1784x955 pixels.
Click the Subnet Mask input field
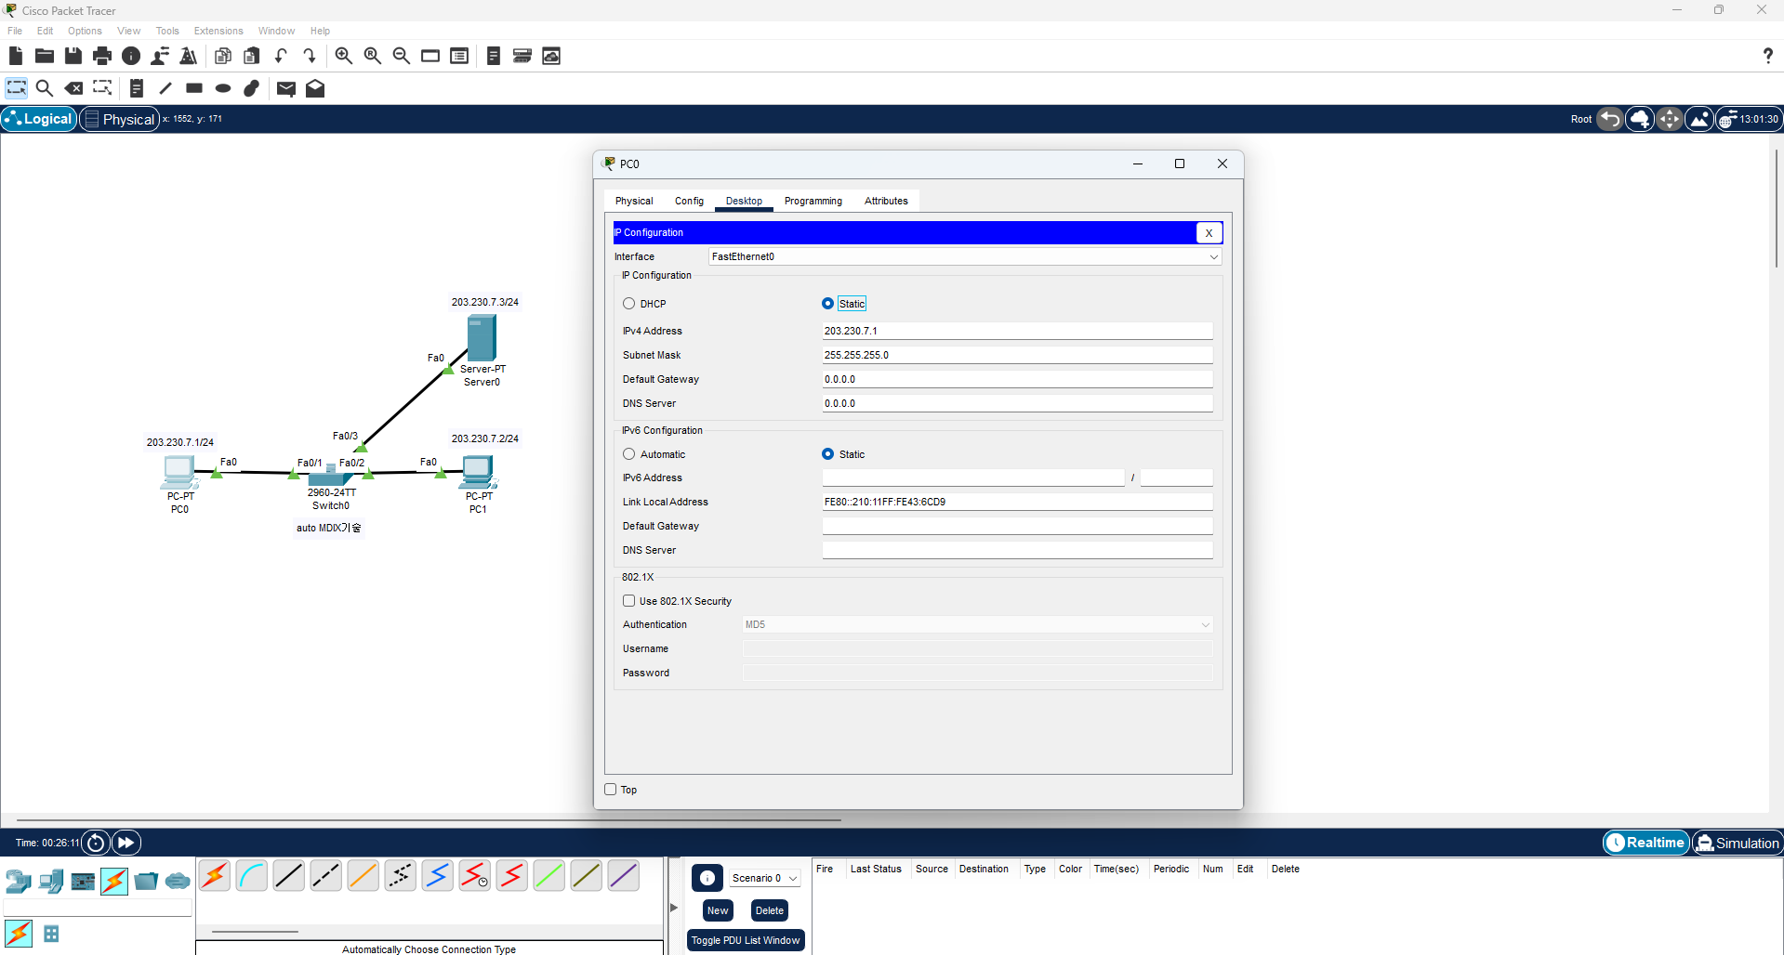(x=1017, y=355)
